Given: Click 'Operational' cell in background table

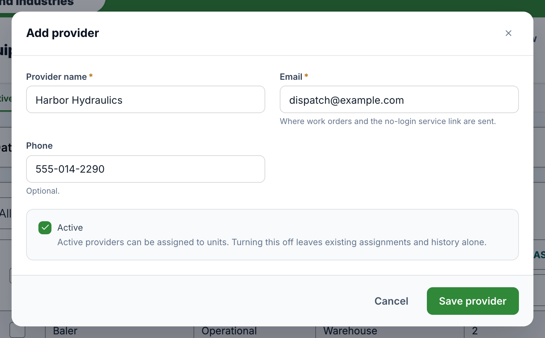Looking at the screenshot, I should [229, 331].
